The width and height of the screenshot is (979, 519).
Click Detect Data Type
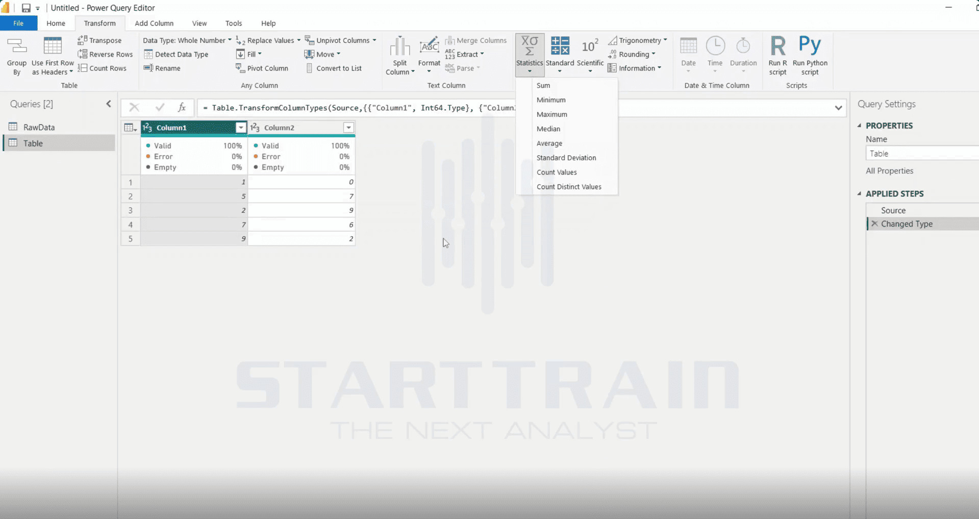[x=176, y=54]
